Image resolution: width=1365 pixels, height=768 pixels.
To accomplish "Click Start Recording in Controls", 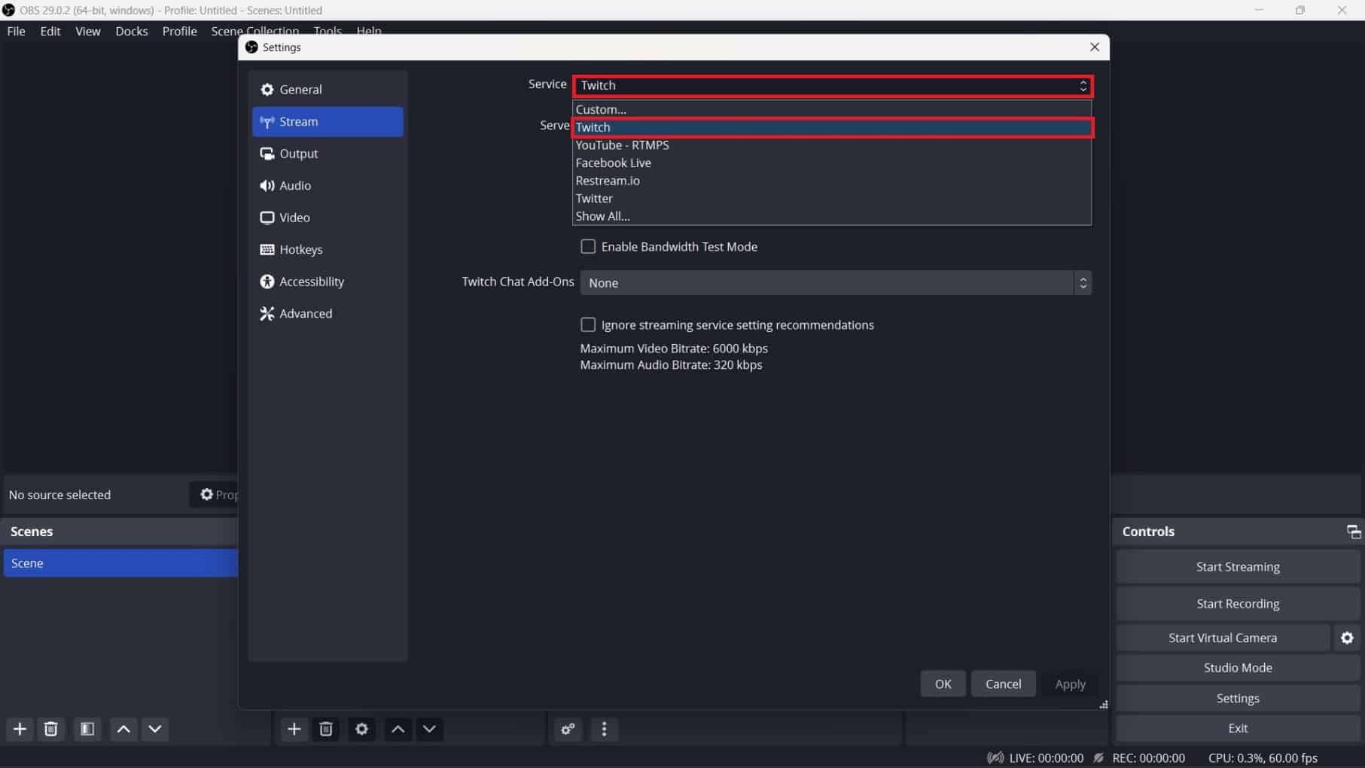I will [1238, 604].
